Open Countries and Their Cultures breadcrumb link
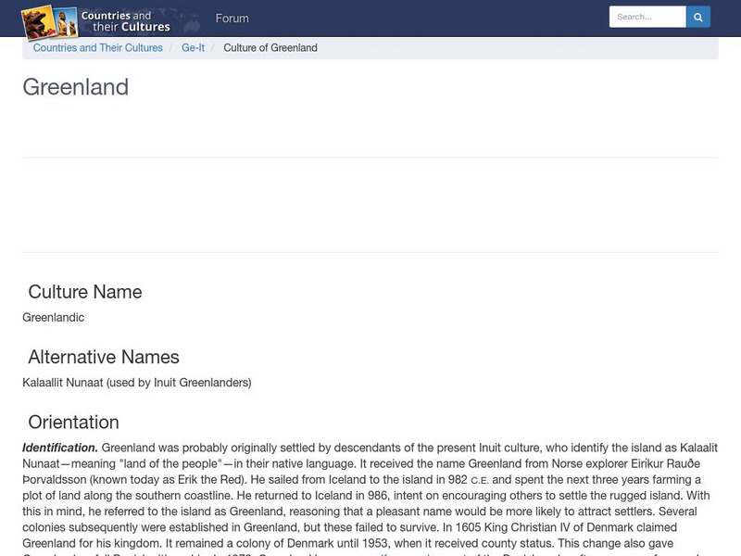 coord(98,48)
